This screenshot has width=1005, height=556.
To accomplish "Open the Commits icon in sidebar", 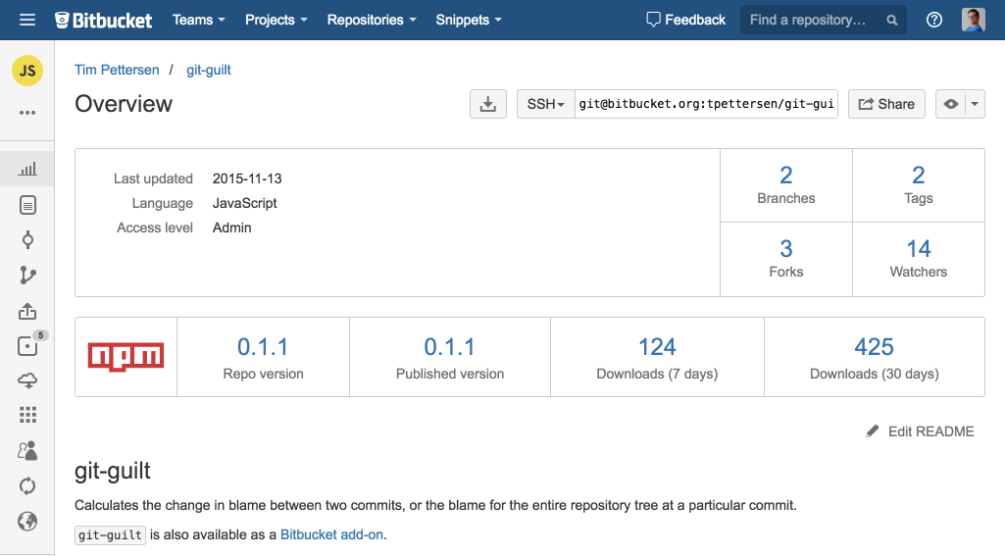I will 26,240.
